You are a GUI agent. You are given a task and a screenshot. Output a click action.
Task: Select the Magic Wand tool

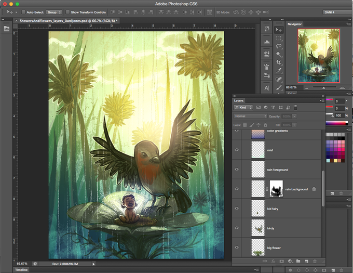pos(279,54)
